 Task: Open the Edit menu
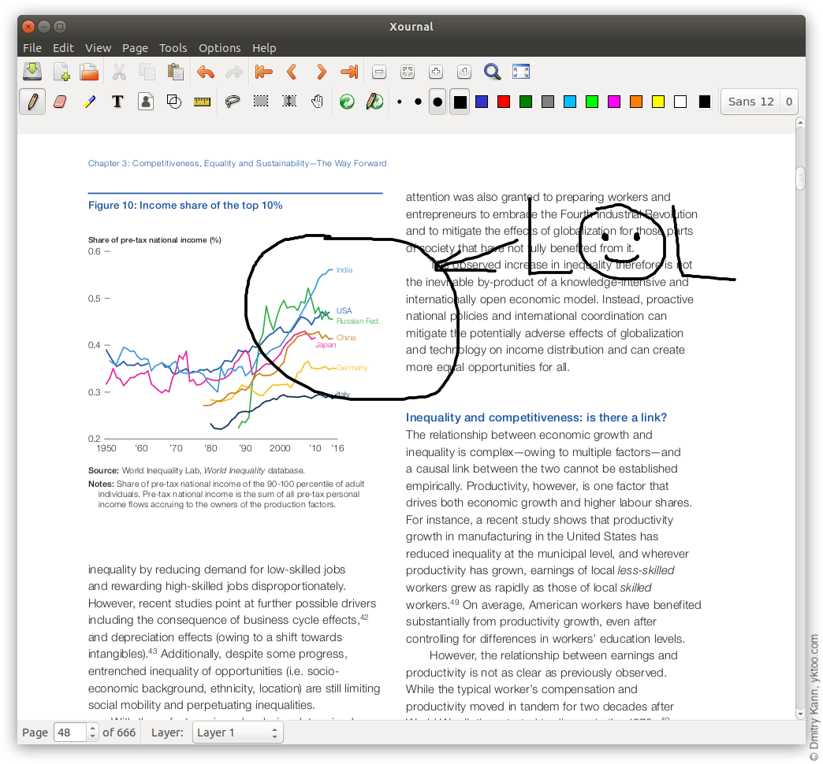(x=63, y=48)
